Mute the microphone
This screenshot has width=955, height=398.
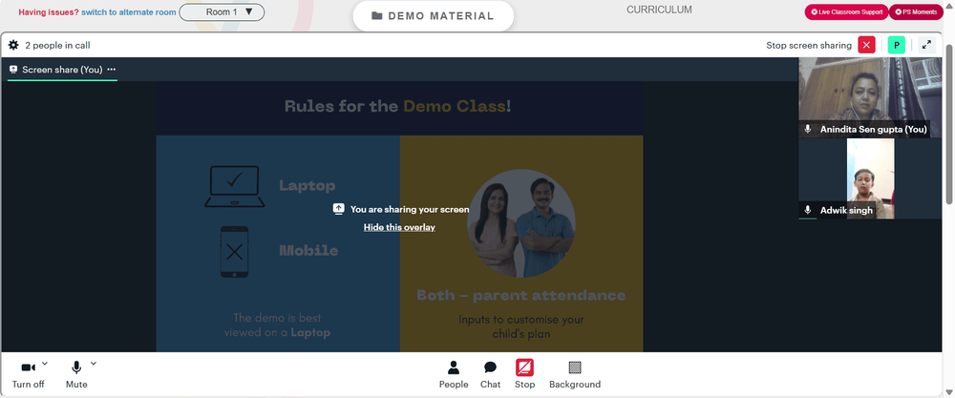click(x=76, y=374)
